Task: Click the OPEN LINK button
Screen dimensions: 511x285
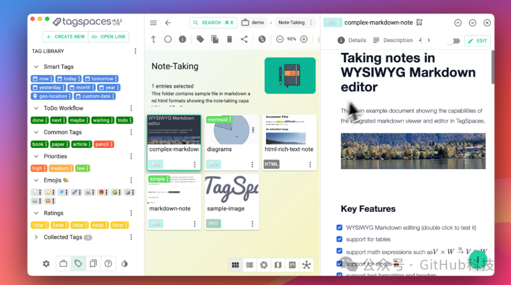Action: pyautogui.click(x=108, y=36)
